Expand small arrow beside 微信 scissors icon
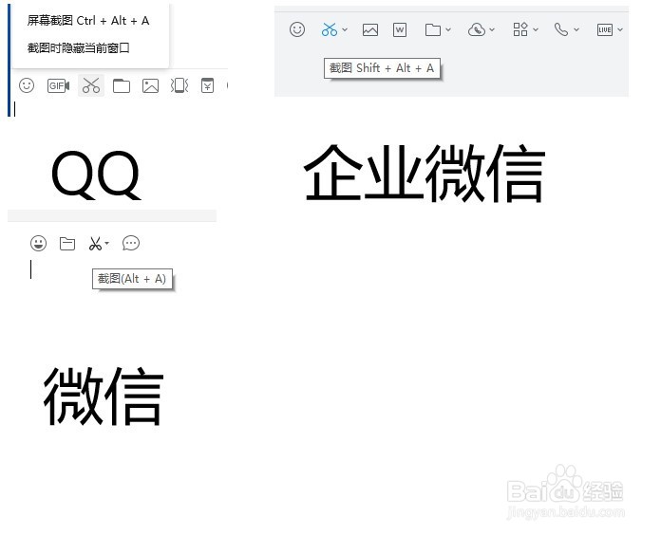This screenshot has height=535, width=661. (106, 243)
